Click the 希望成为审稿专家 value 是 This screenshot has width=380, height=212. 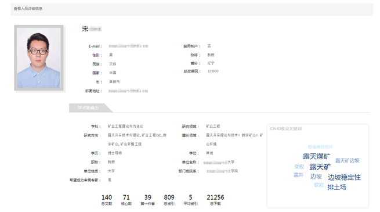[x=110, y=180]
